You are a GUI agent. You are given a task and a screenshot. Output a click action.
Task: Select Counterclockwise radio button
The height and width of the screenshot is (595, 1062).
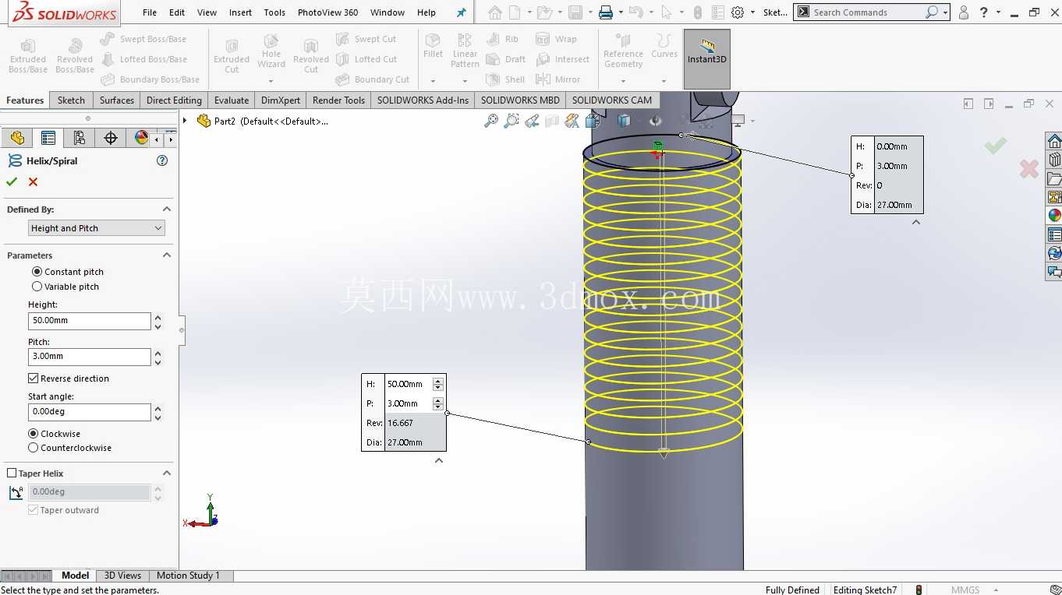[33, 448]
